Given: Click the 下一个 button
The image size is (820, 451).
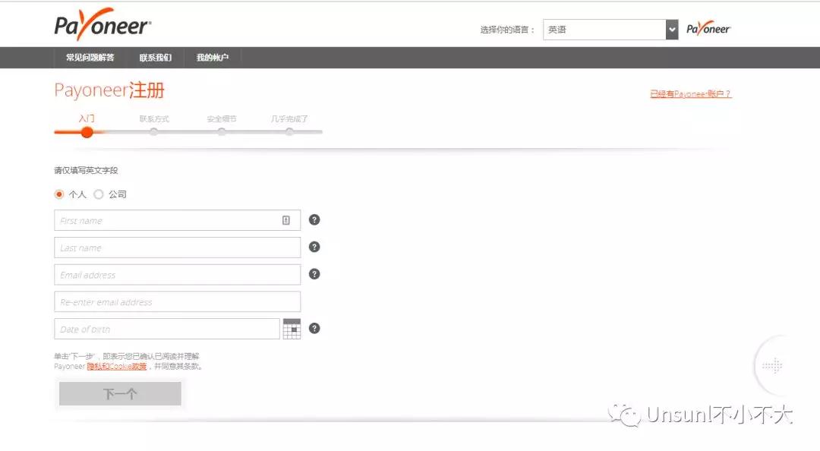Looking at the screenshot, I should coord(119,393).
